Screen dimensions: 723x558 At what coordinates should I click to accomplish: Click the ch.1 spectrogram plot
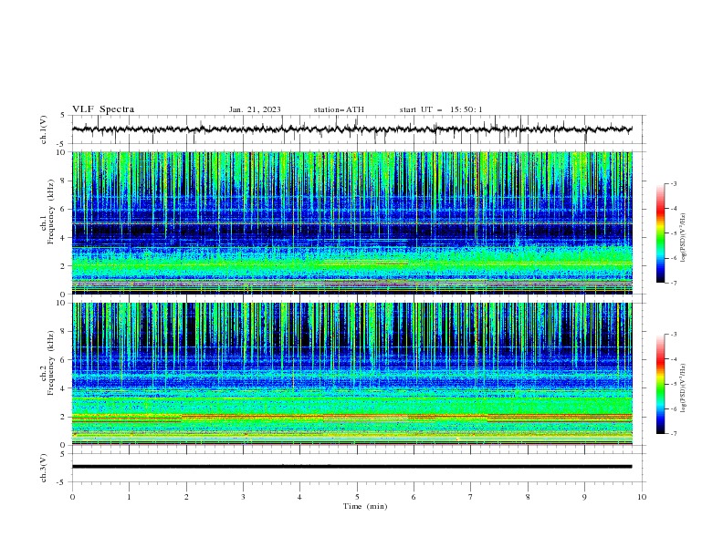coord(352,222)
